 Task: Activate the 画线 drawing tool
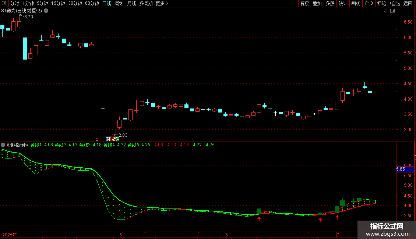[356, 3]
